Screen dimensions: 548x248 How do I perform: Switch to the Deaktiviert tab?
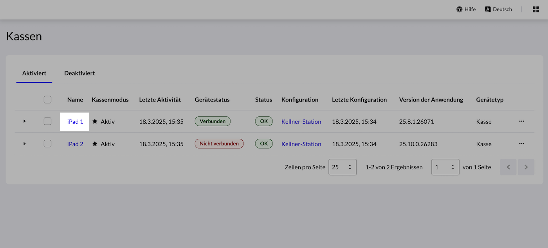(79, 73)
